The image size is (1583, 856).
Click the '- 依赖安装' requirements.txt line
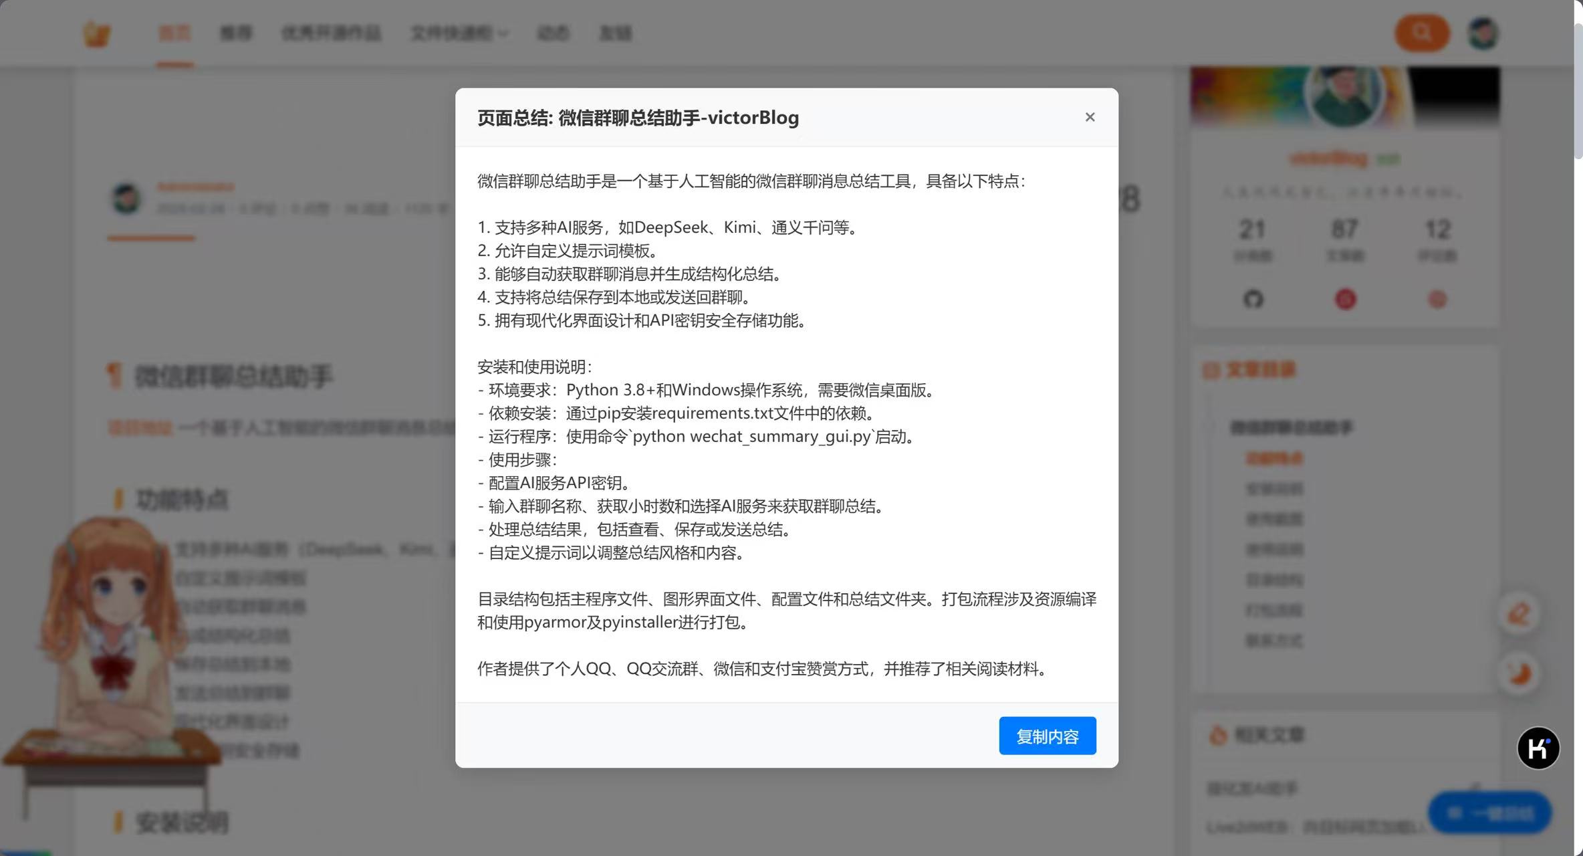coord(677,413)
